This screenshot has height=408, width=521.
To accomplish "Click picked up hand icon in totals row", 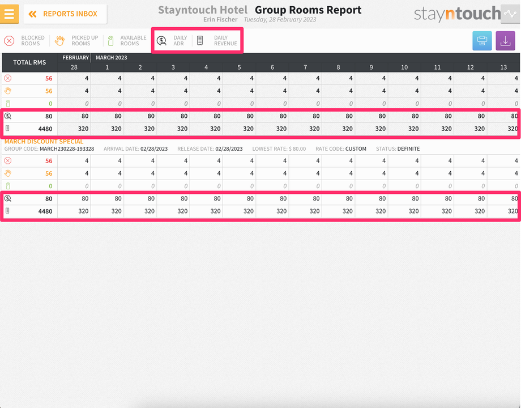I will tap(8, 91).
